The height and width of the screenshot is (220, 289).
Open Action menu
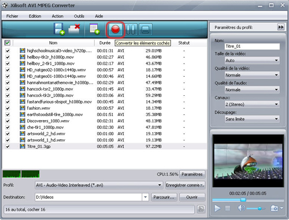[57, 16]
